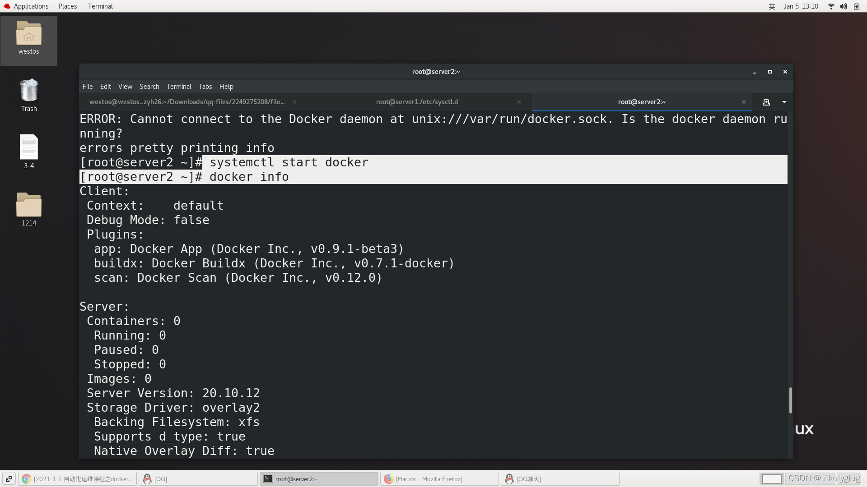The height and width of the screenshot is (487, 867).
Task: Click the Debug Mode: false line
Action: (x=148, y=220)
